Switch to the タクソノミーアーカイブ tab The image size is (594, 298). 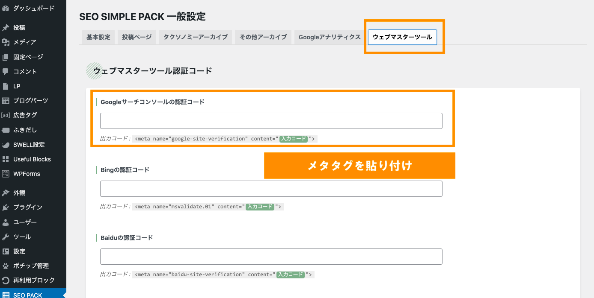196,37
